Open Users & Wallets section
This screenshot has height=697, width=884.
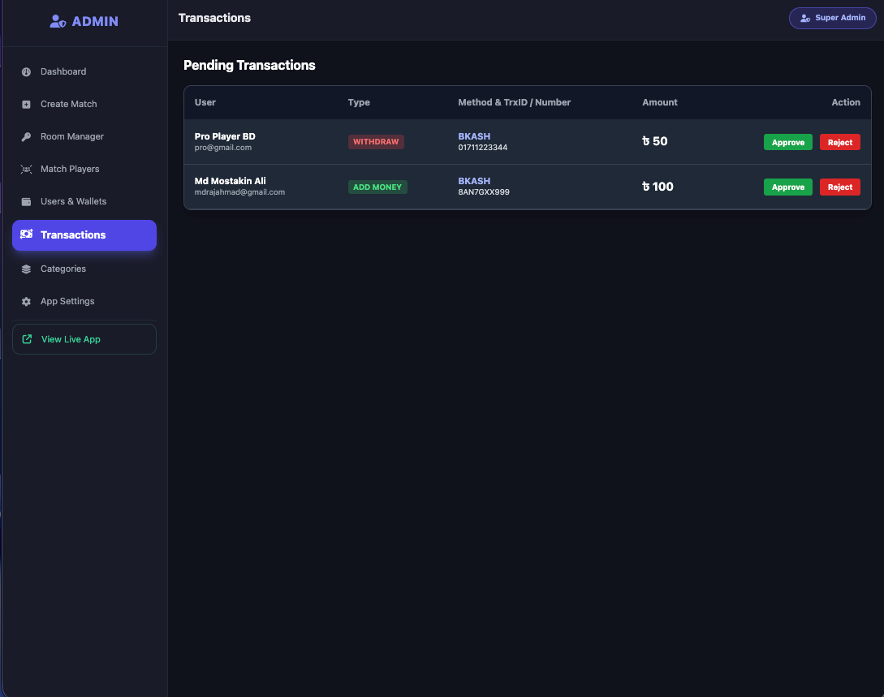click(84, 202)
